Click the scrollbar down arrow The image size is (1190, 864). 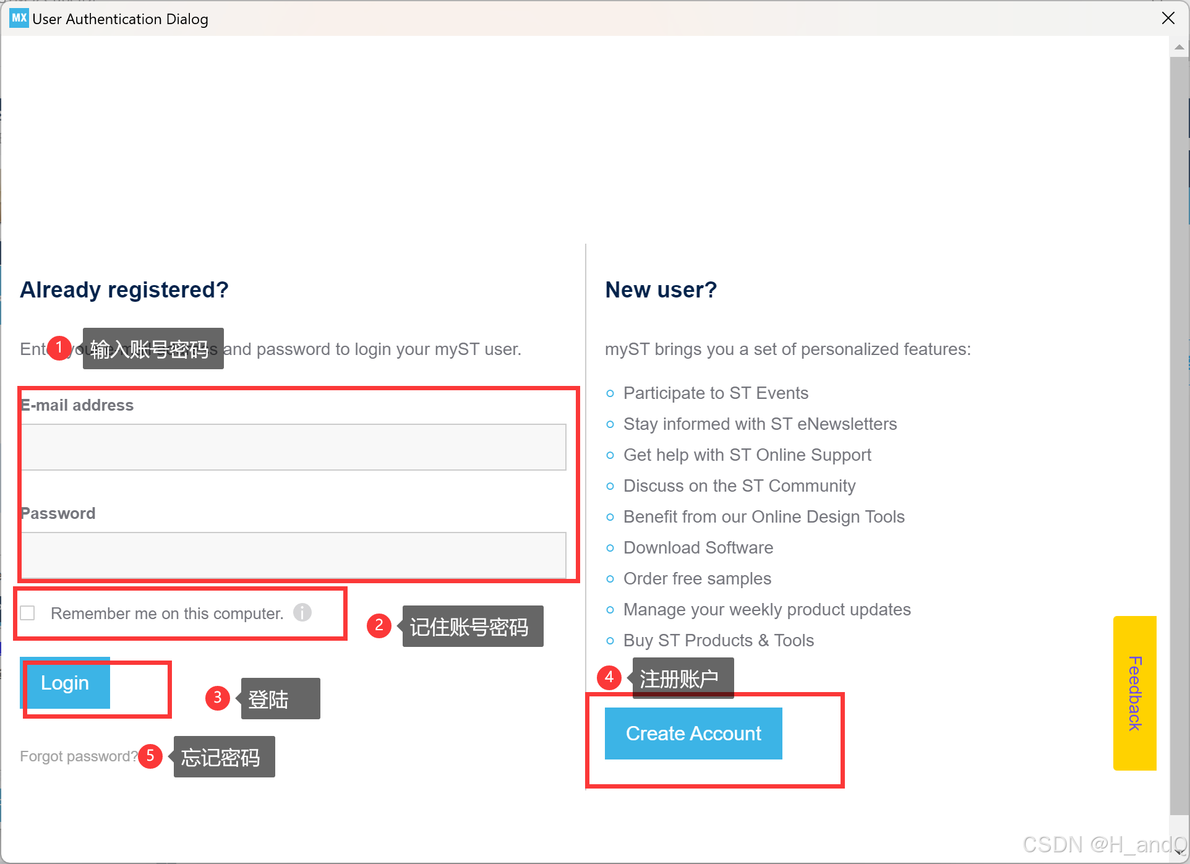point(1179,853)
